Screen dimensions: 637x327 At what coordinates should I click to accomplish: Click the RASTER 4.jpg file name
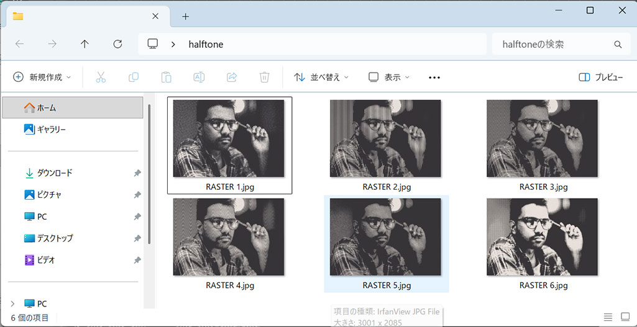coord(230,285)
